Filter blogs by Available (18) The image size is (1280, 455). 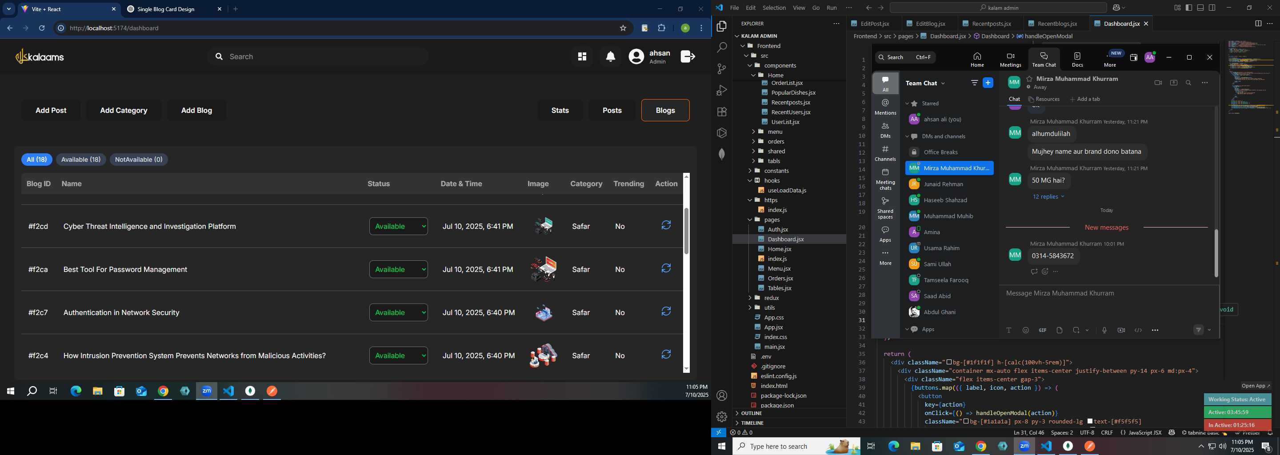click(80, 160)
